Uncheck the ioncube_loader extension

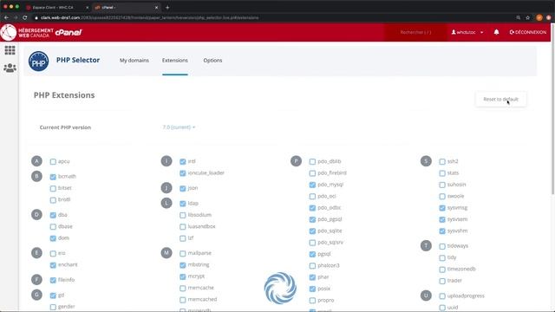[183, 173]
